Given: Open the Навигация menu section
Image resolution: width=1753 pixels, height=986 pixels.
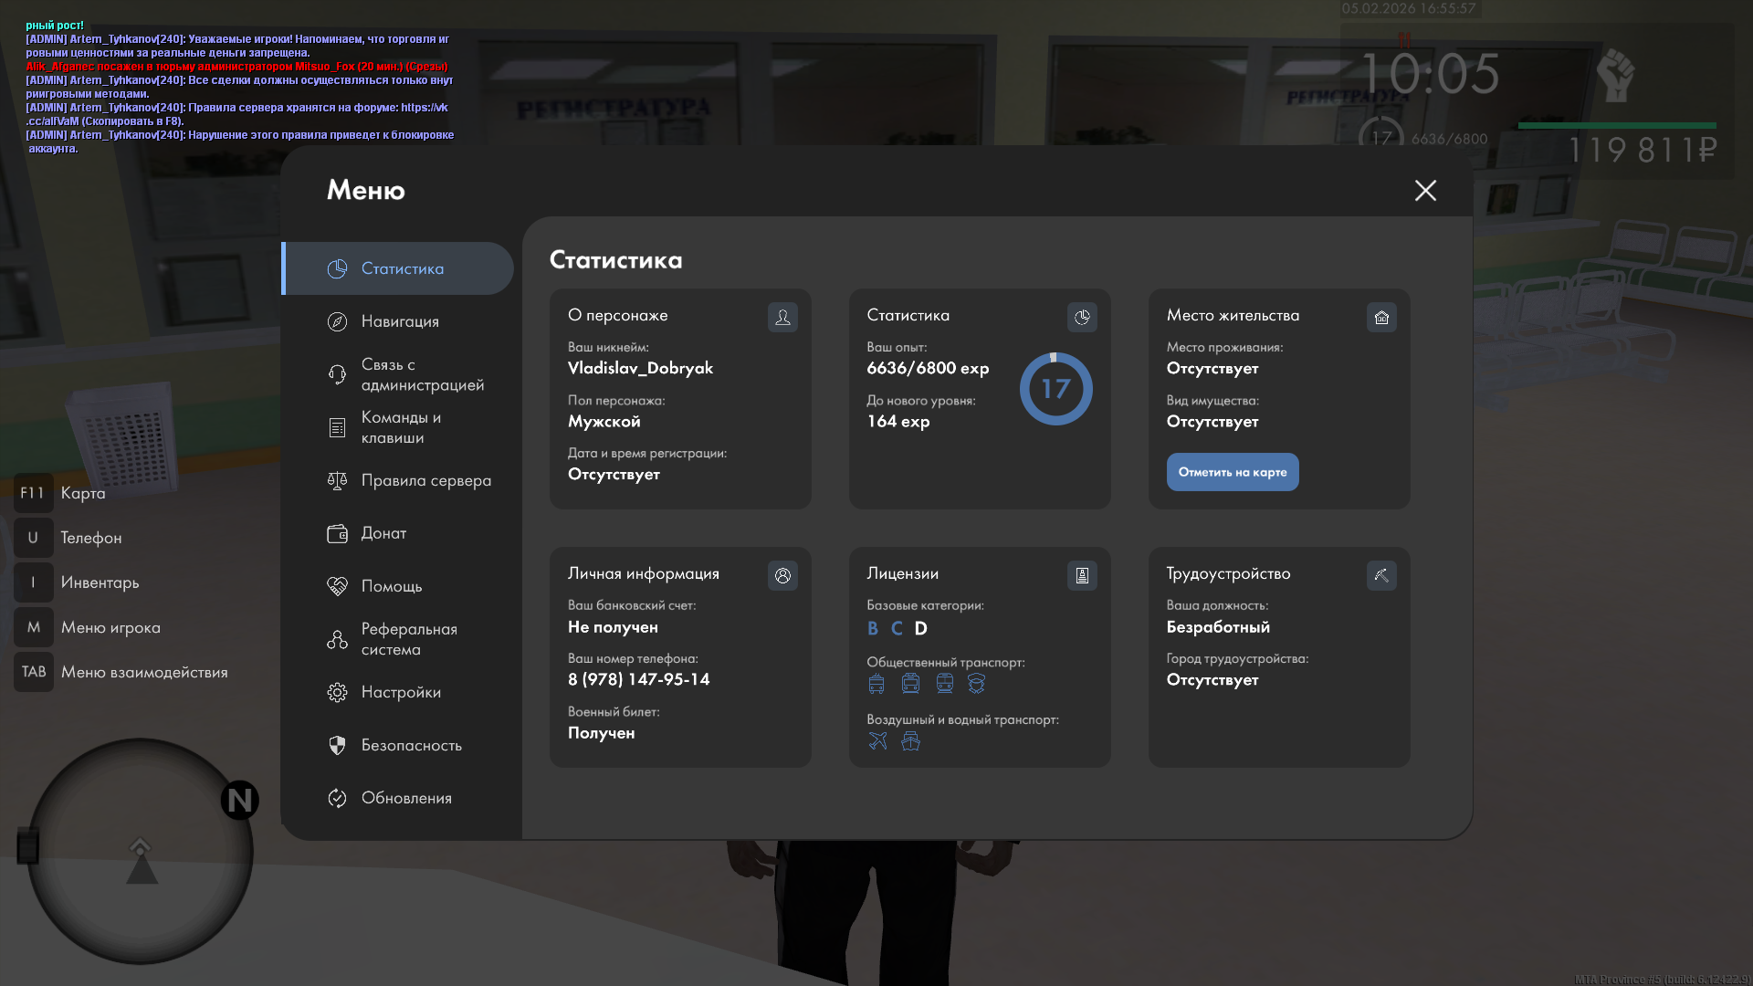Looking at the screenshot, I should point(400,321).
